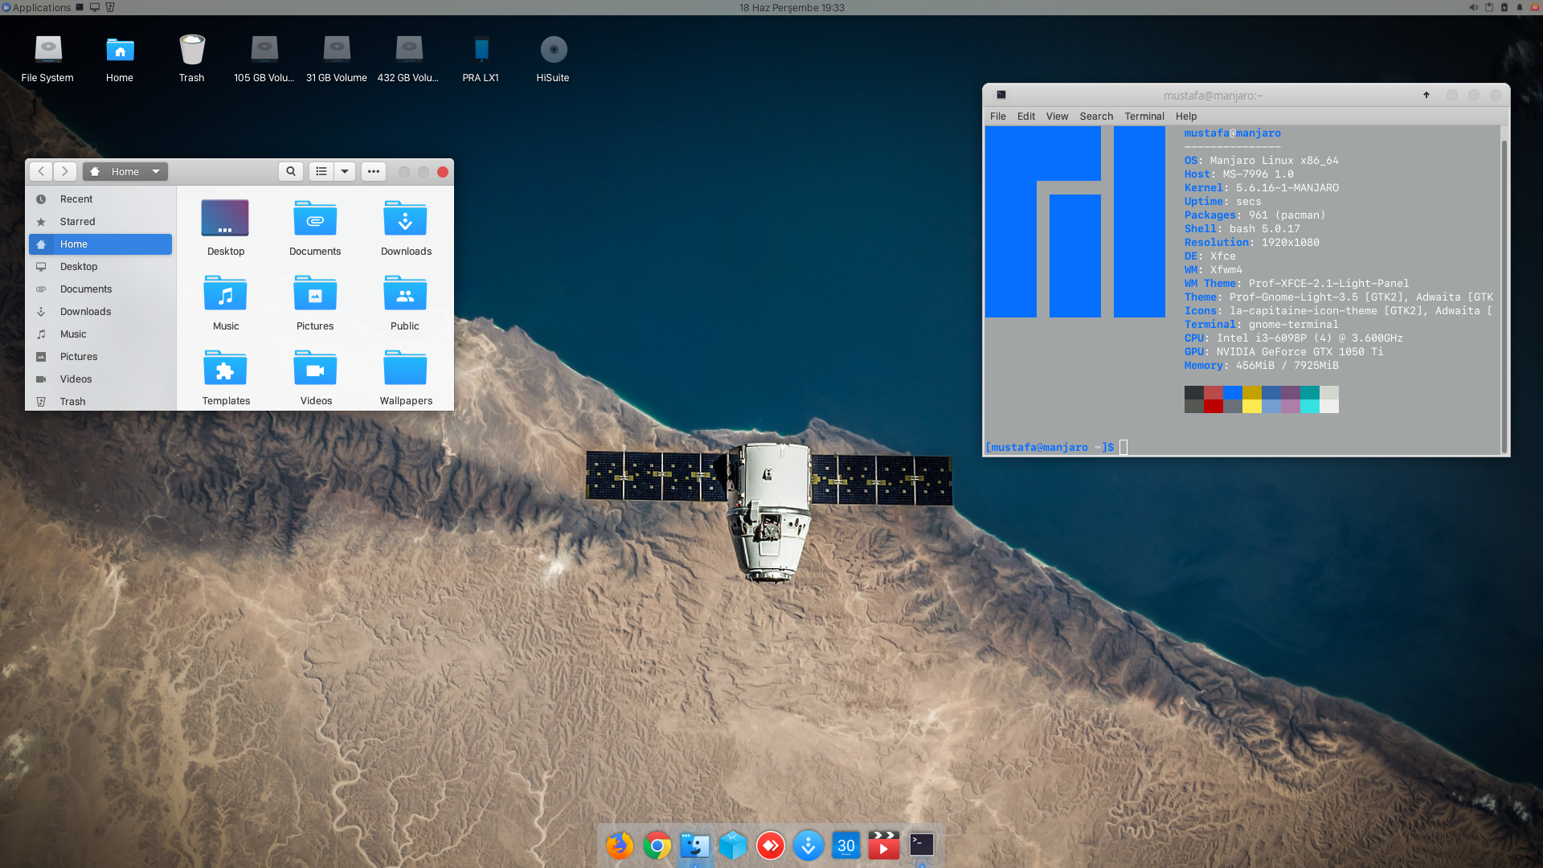This screenshot has width=1543, height=868.
Task: Click the file manager search icon
Action: 291,171
